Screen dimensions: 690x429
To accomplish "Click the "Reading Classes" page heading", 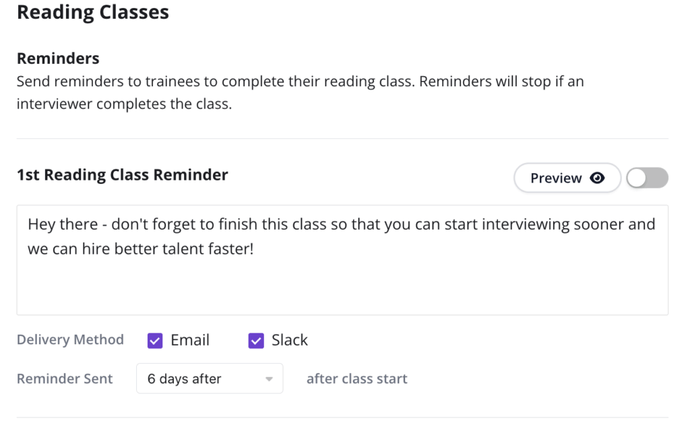I will tap(93, 12).
